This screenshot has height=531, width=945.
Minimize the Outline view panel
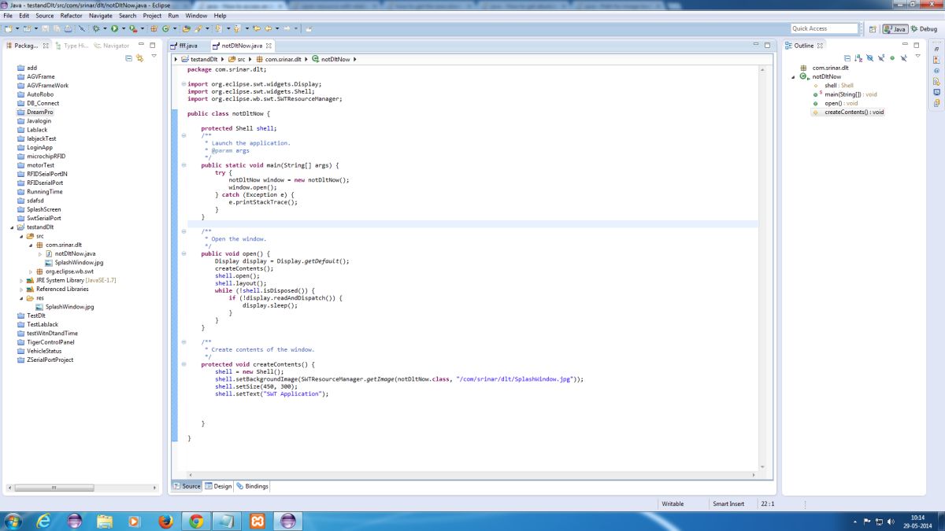tap(905, 45)
